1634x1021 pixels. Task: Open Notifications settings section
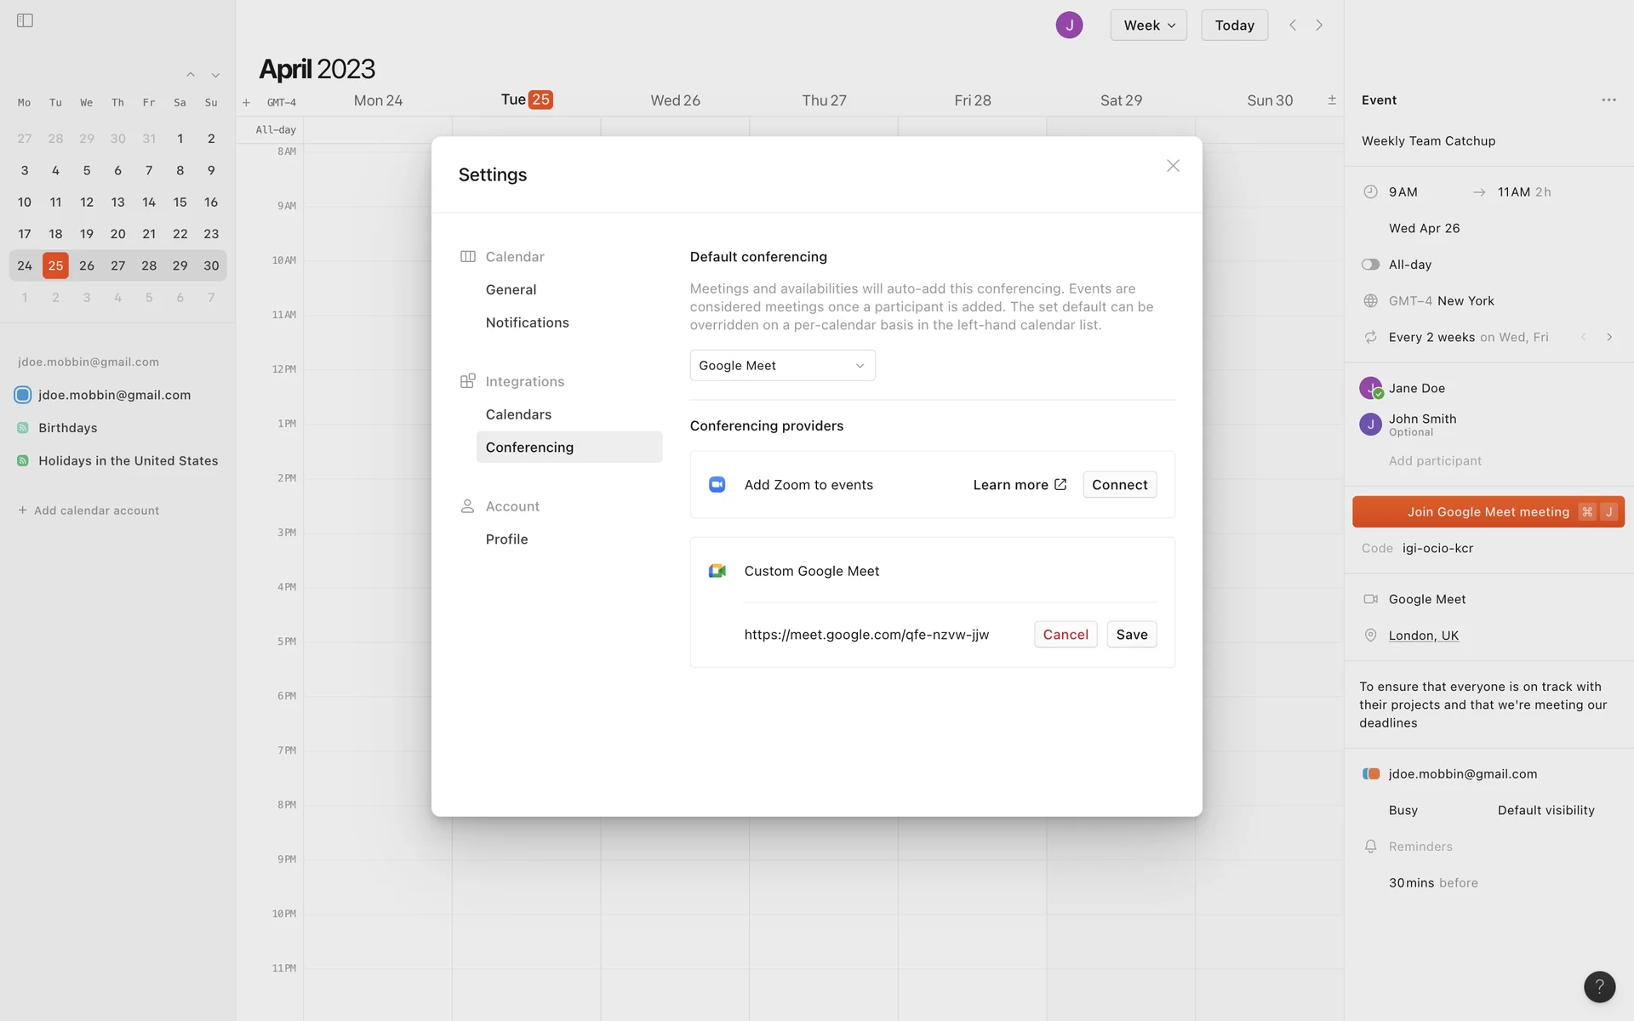point(527,322)
